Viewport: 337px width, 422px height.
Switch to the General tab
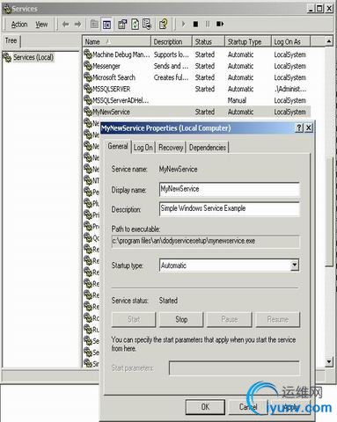[118, 146]
